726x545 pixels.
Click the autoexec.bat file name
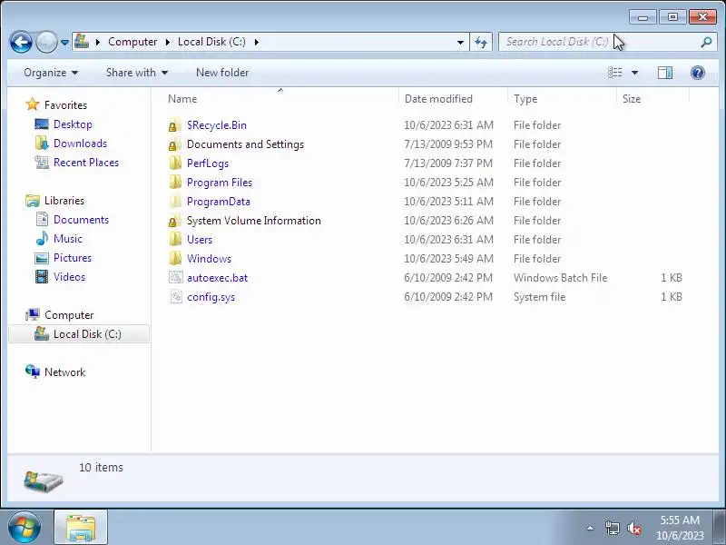point(217,278)
